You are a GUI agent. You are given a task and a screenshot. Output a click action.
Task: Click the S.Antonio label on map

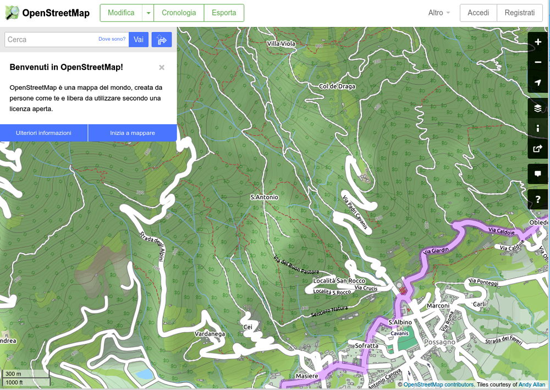click(x=264, y=197)
